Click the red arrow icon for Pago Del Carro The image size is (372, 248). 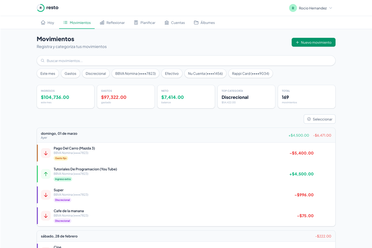point(46,153)
